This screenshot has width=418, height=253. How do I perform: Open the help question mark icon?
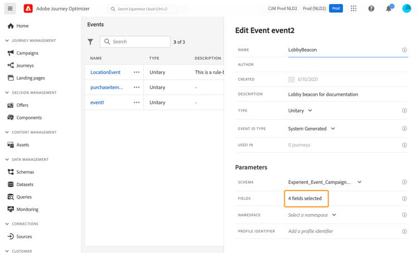click(371, 8)
